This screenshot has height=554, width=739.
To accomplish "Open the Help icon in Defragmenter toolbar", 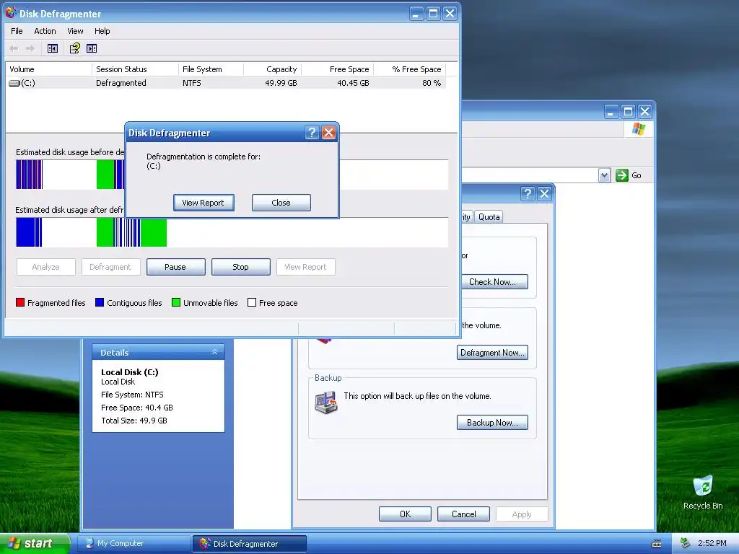I will point(75,48).
